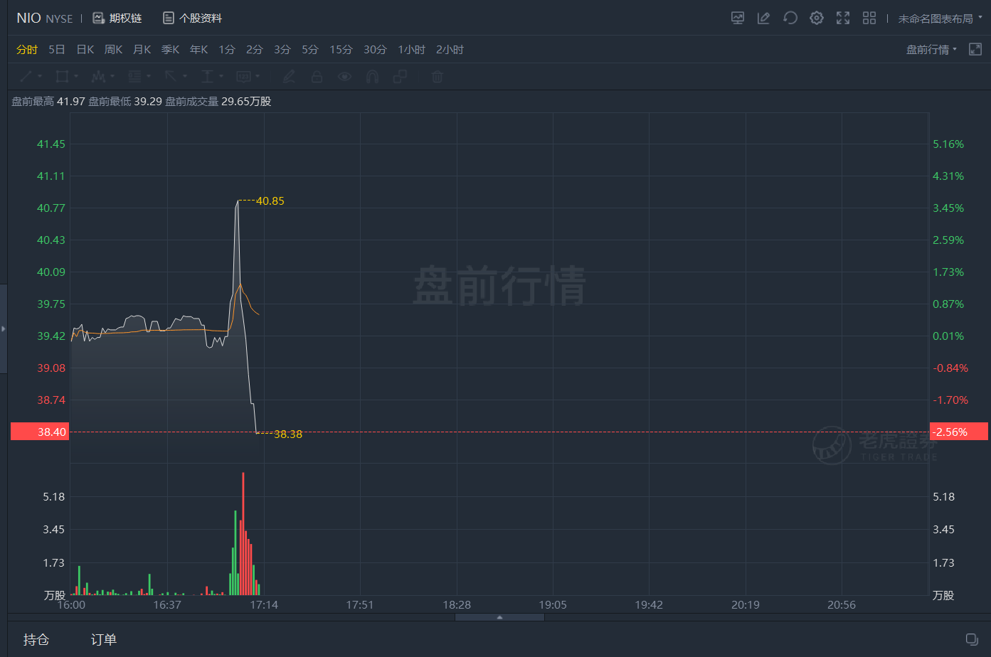Image resolution: width=991 pixels, height=657 pixels.
Task: Select the text insertion tool
Action: point(207,76)
